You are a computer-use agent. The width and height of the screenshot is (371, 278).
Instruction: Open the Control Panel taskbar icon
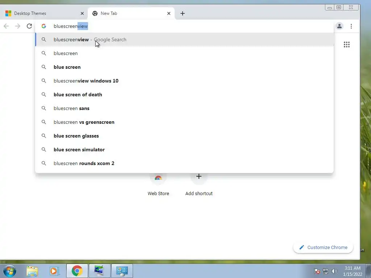point(122,271)
